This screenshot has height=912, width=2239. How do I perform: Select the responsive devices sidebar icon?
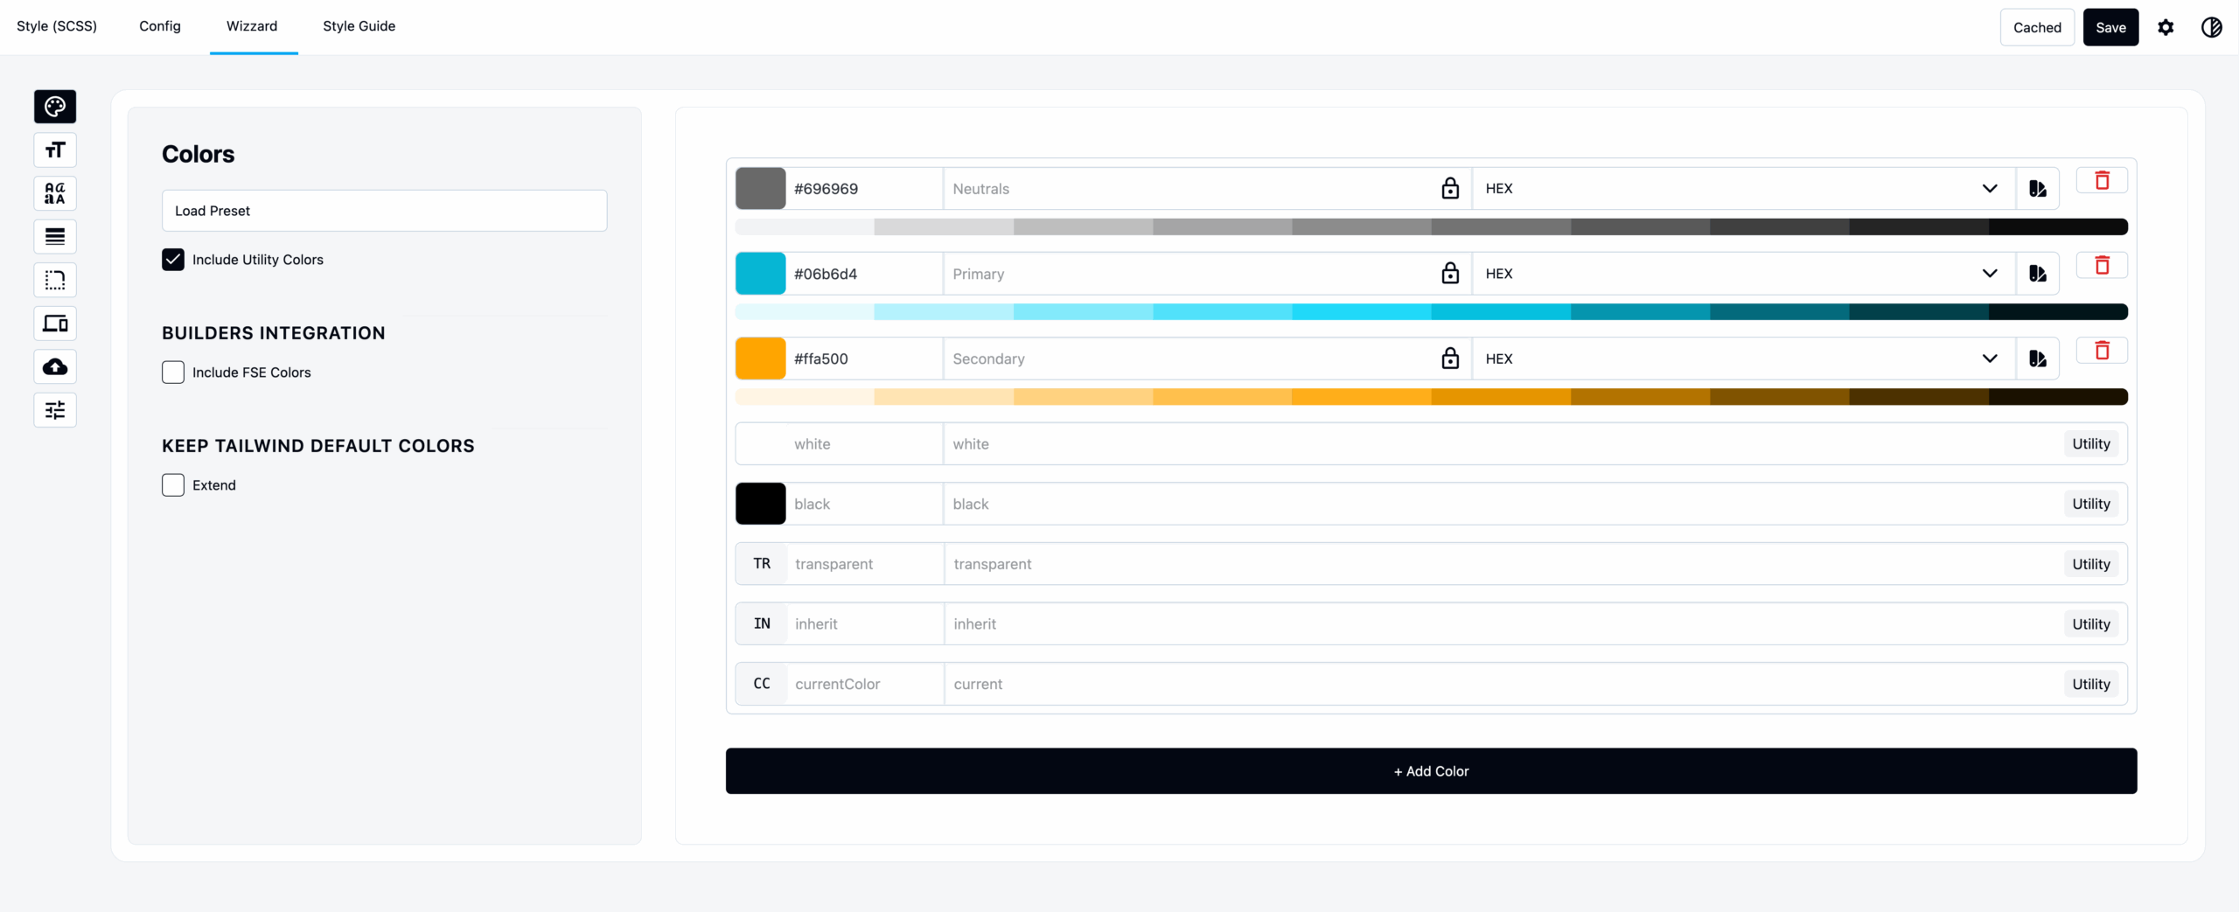(x=54, y=324)
